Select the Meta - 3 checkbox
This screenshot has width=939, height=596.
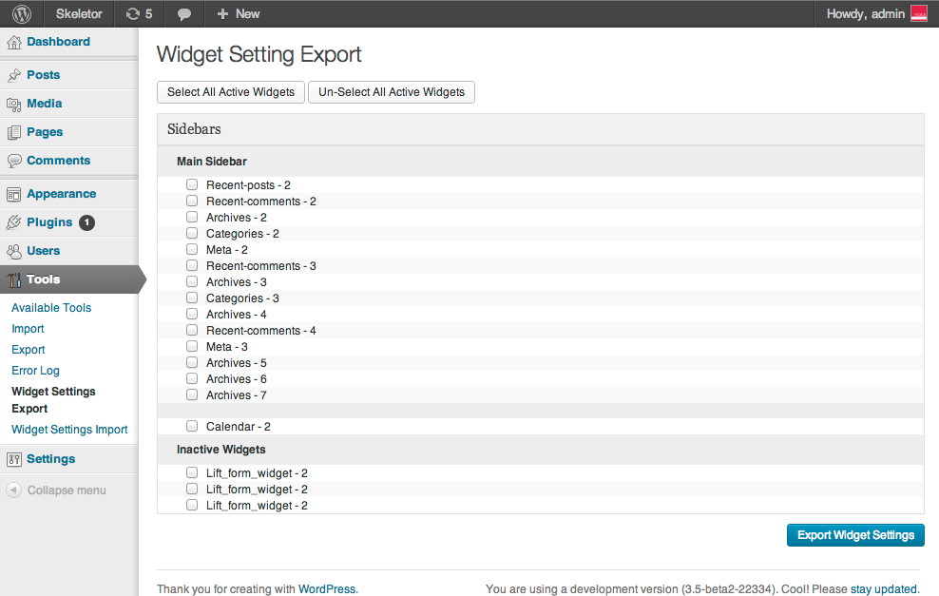click(x=192, y=346)
